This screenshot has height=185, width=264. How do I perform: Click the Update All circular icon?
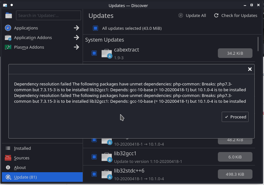(181, 15)
